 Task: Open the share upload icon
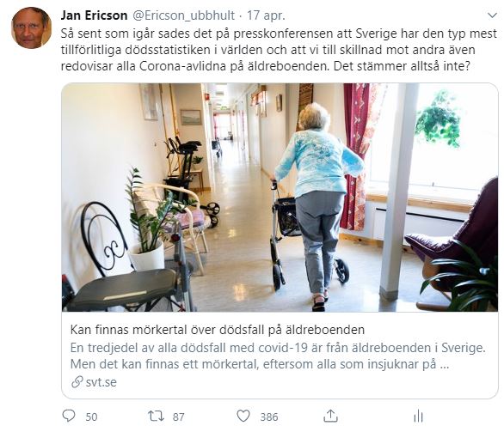(x=330, y=416)
